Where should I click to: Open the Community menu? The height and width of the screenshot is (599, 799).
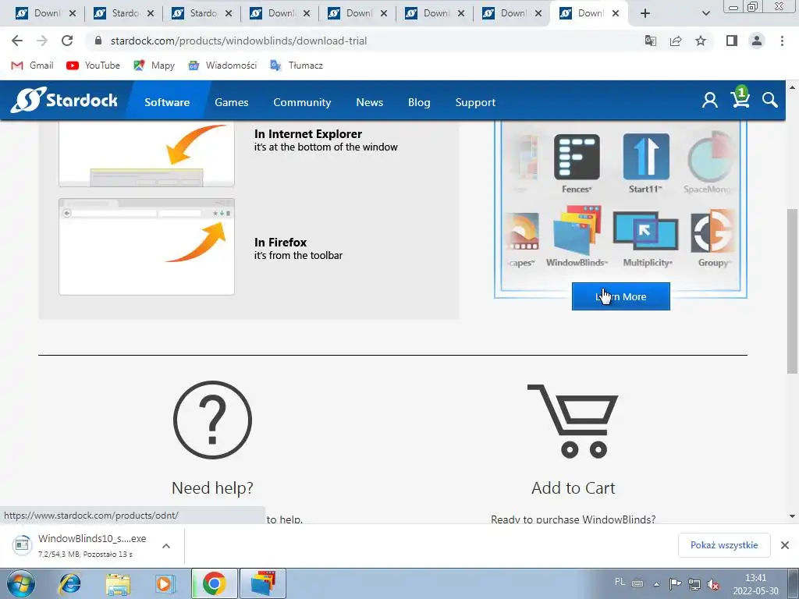point(302,102)
